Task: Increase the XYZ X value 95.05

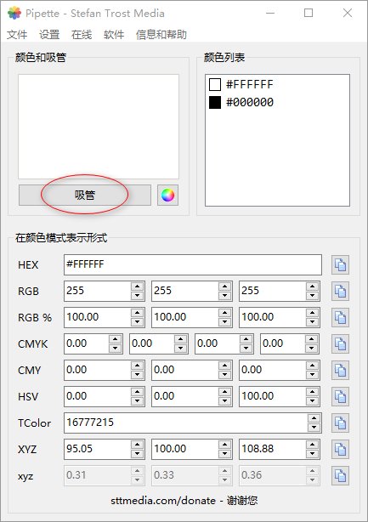Action: click(138, 445)
